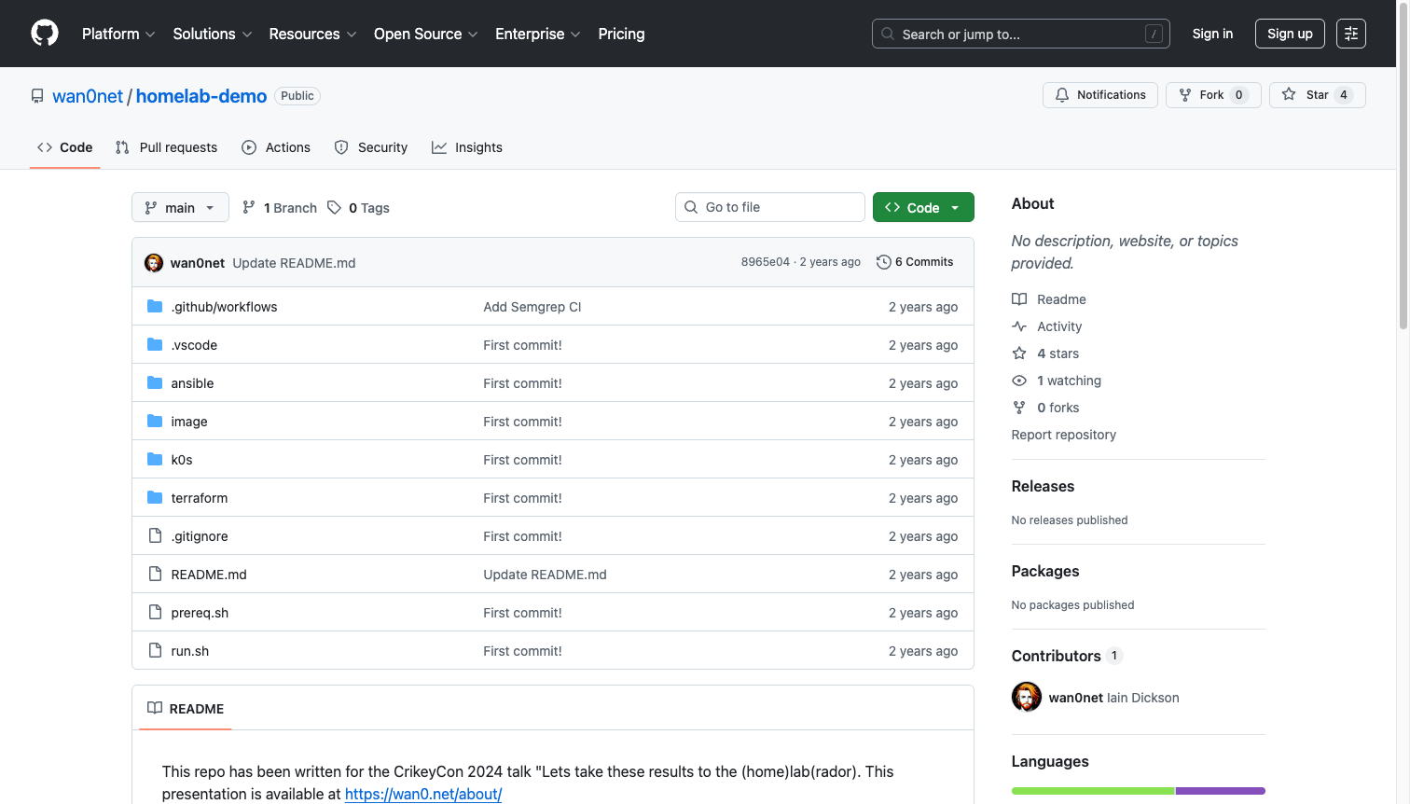
Task: Click the Sign up button
Action: click(1290, 34)
